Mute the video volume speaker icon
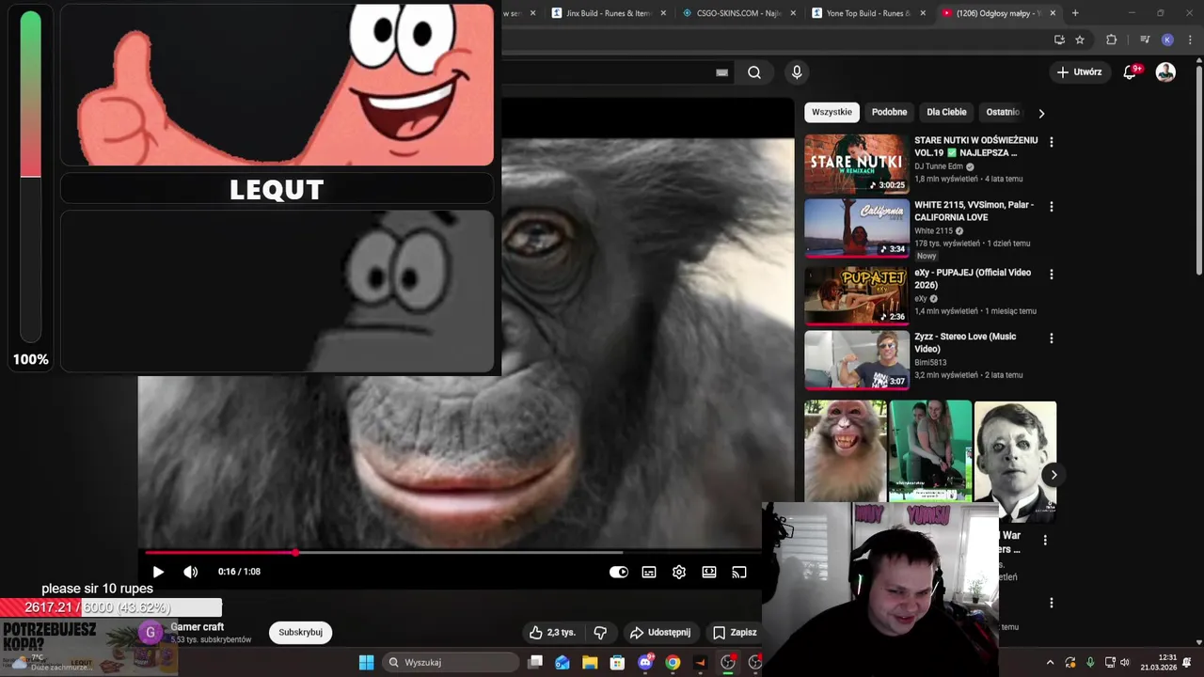Screen dimensions: 1204x677 click(x=190, y=572)
